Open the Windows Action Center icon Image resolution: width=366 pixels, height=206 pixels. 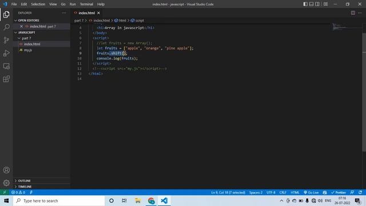357,201
